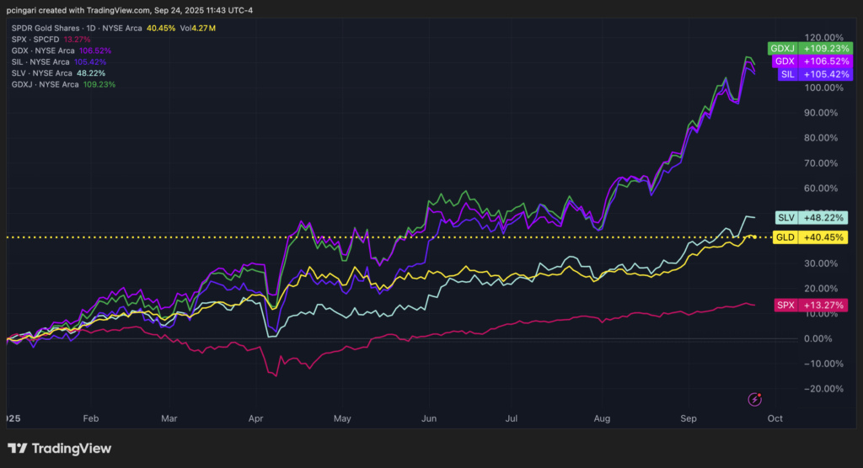The height and width of the screenshot is (468, 863).
Task: Click the 0.00% level on the price axis
Action: click(822, 338)
